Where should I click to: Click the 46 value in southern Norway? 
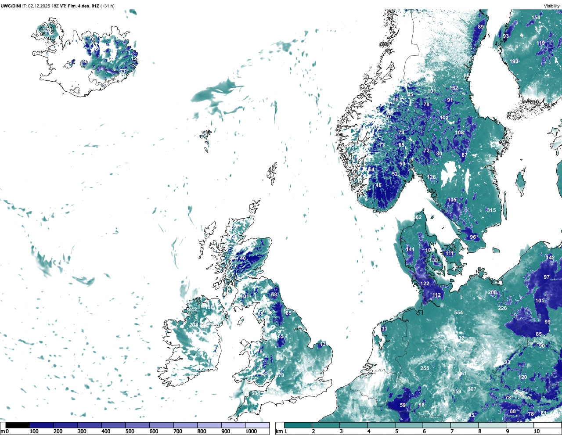pyautogui.click(x=378, y=185)
